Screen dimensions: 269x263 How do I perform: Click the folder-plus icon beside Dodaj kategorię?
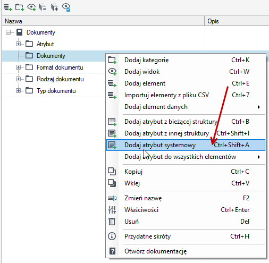112,60
